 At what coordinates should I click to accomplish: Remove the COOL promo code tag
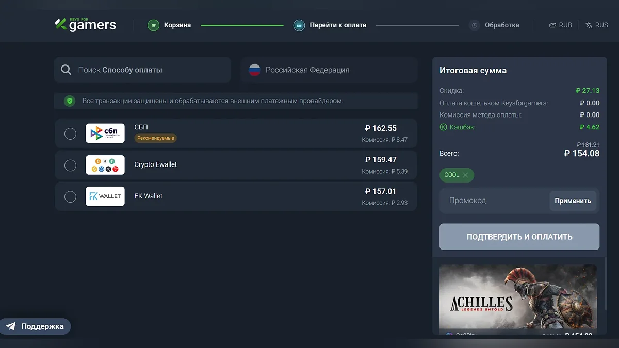point(465,175)
